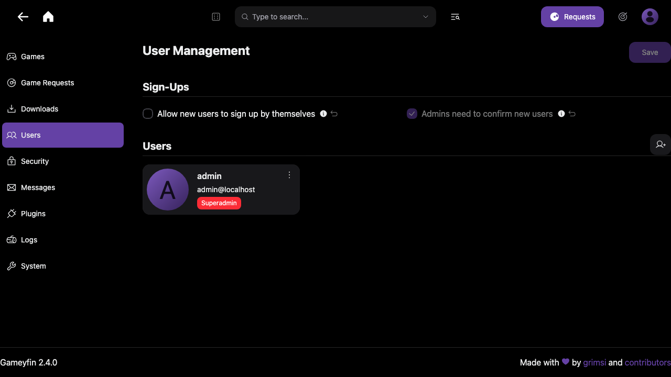Select Users in the sidebar

click(x=63, y=135)
